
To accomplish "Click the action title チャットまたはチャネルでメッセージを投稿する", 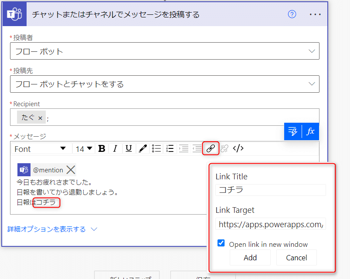I will (116, 15).
